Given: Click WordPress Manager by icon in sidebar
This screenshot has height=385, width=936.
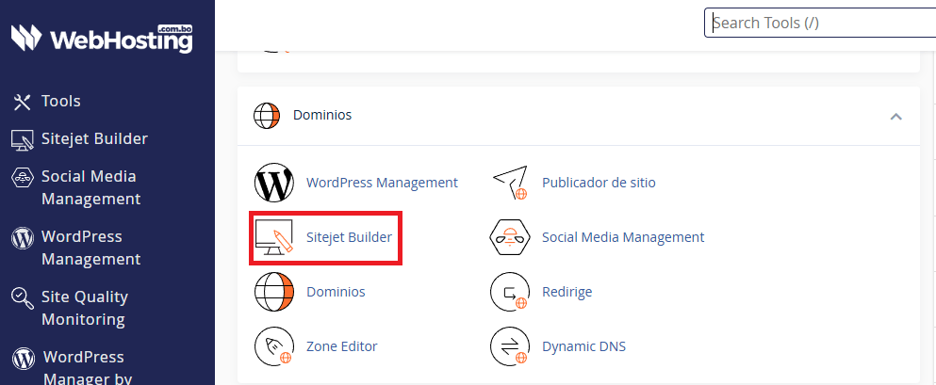Looking at the screenshot, I should pyautogui.click(x=23, y=359).
